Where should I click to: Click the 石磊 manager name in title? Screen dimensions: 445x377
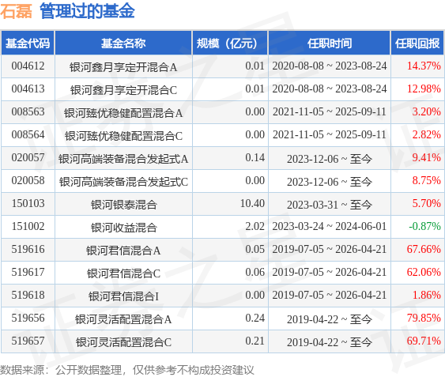coord(16,12)
